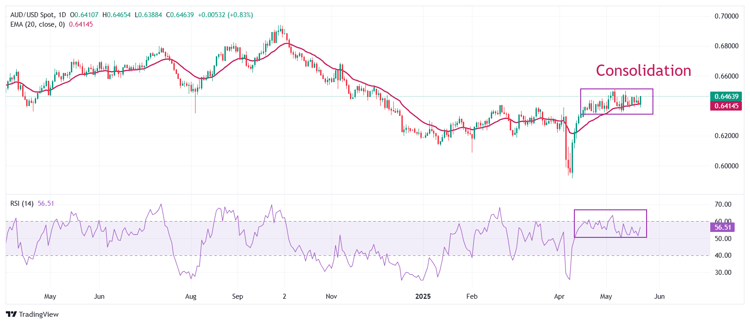The height and width of the screenshot is (324, 750).
Task: Click the EMA value 0.64145 in legend
Action: pos(81,24)
